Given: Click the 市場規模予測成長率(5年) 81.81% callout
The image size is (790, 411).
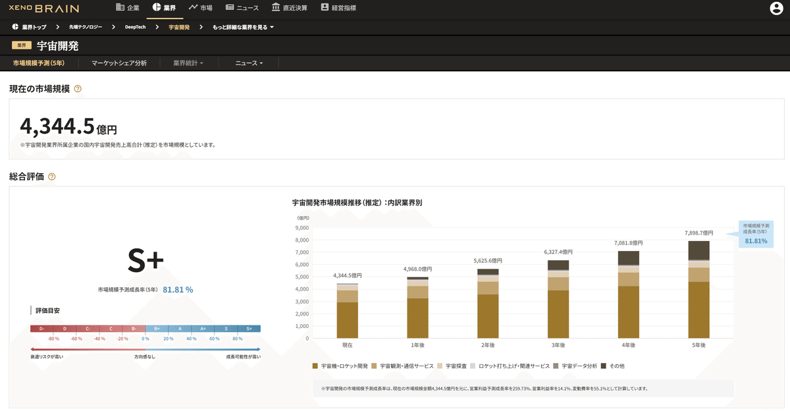Looking at the screenshot, I should pyautogui.click(x=756, y=234).
